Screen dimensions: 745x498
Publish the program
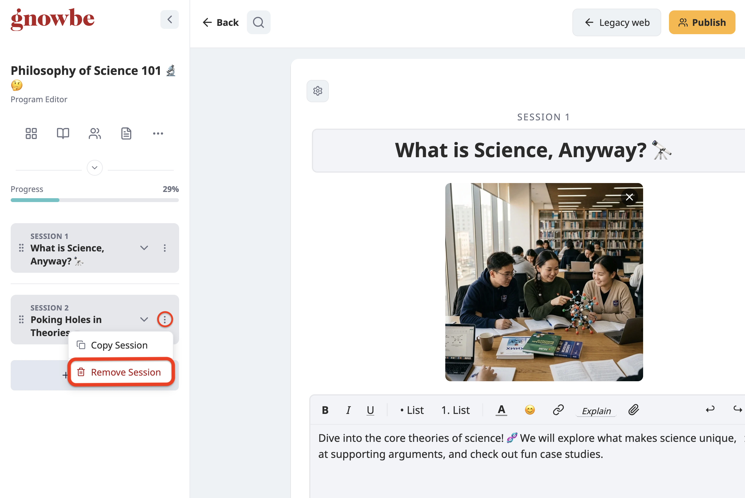(x=702, y=22)
